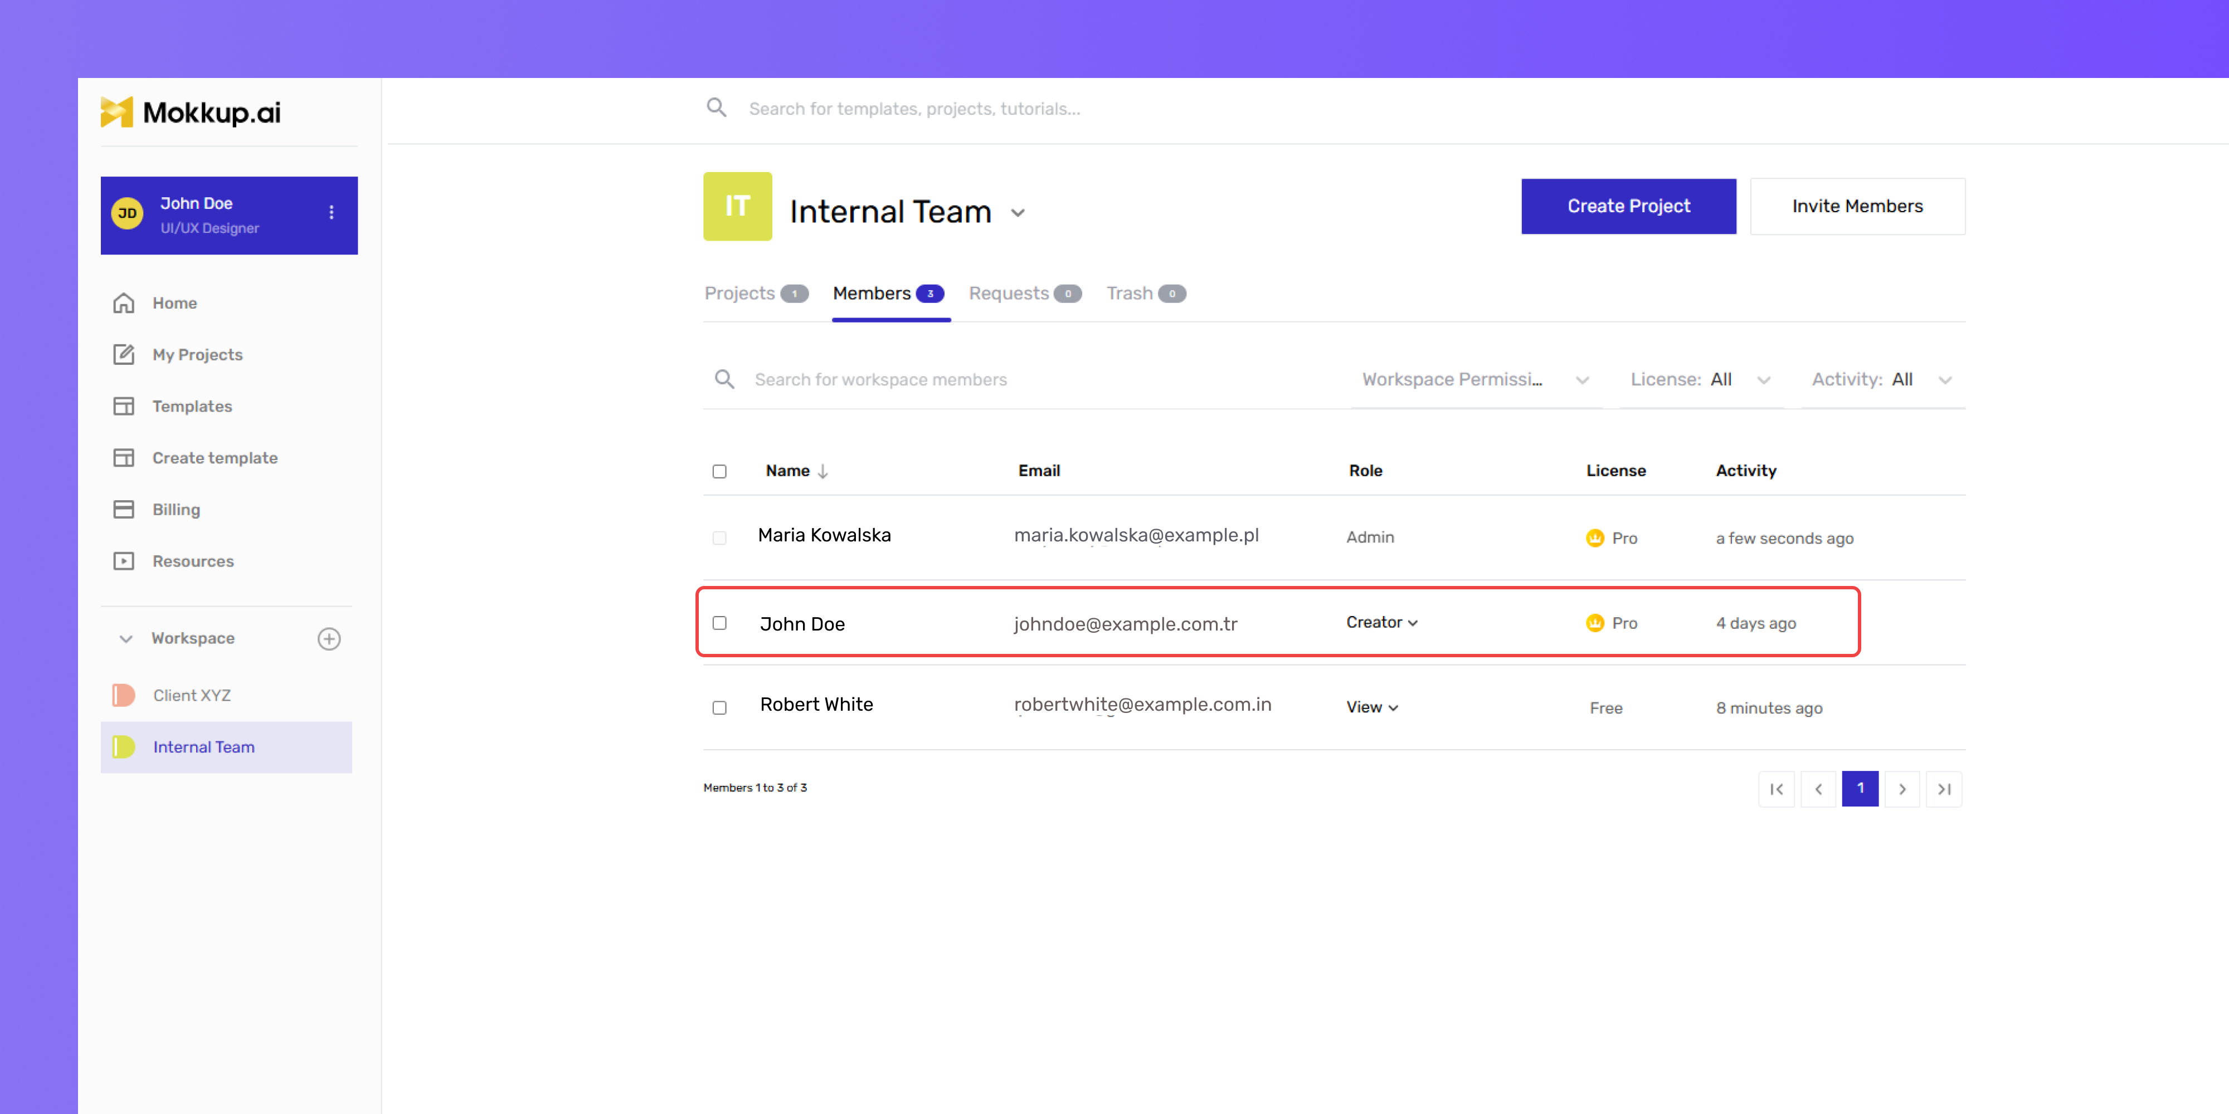Sort by Name using arrow icon
The image size is (2229, 1114).
click(x=823, y=471)
